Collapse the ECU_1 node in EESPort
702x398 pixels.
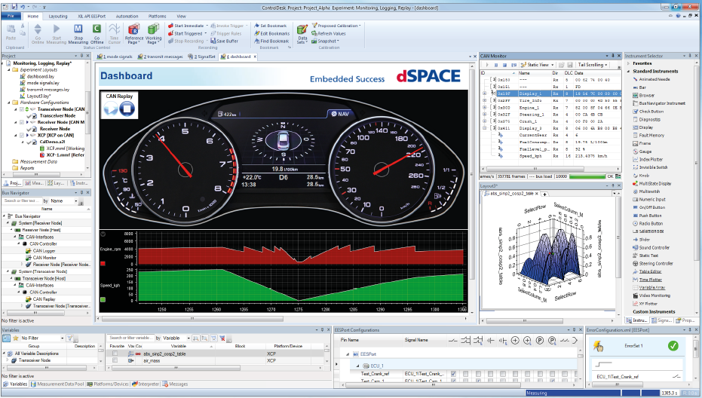point(357,366)
